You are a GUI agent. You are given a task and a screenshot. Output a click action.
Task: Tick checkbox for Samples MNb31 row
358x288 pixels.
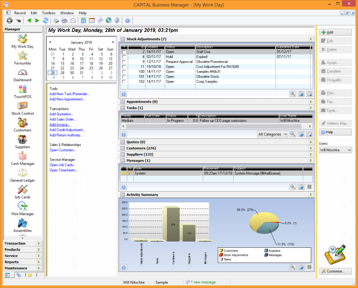124,72
